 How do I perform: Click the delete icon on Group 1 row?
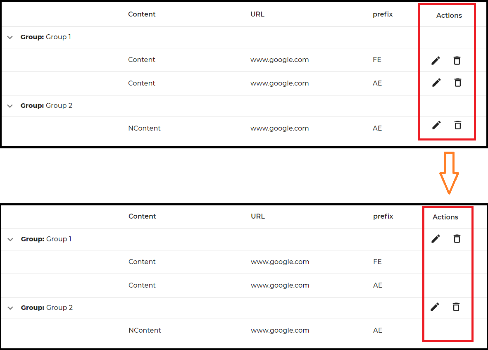pos(457,239)
